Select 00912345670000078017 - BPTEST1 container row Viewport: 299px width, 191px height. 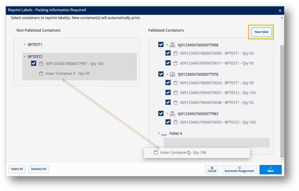tap(216, 63)
